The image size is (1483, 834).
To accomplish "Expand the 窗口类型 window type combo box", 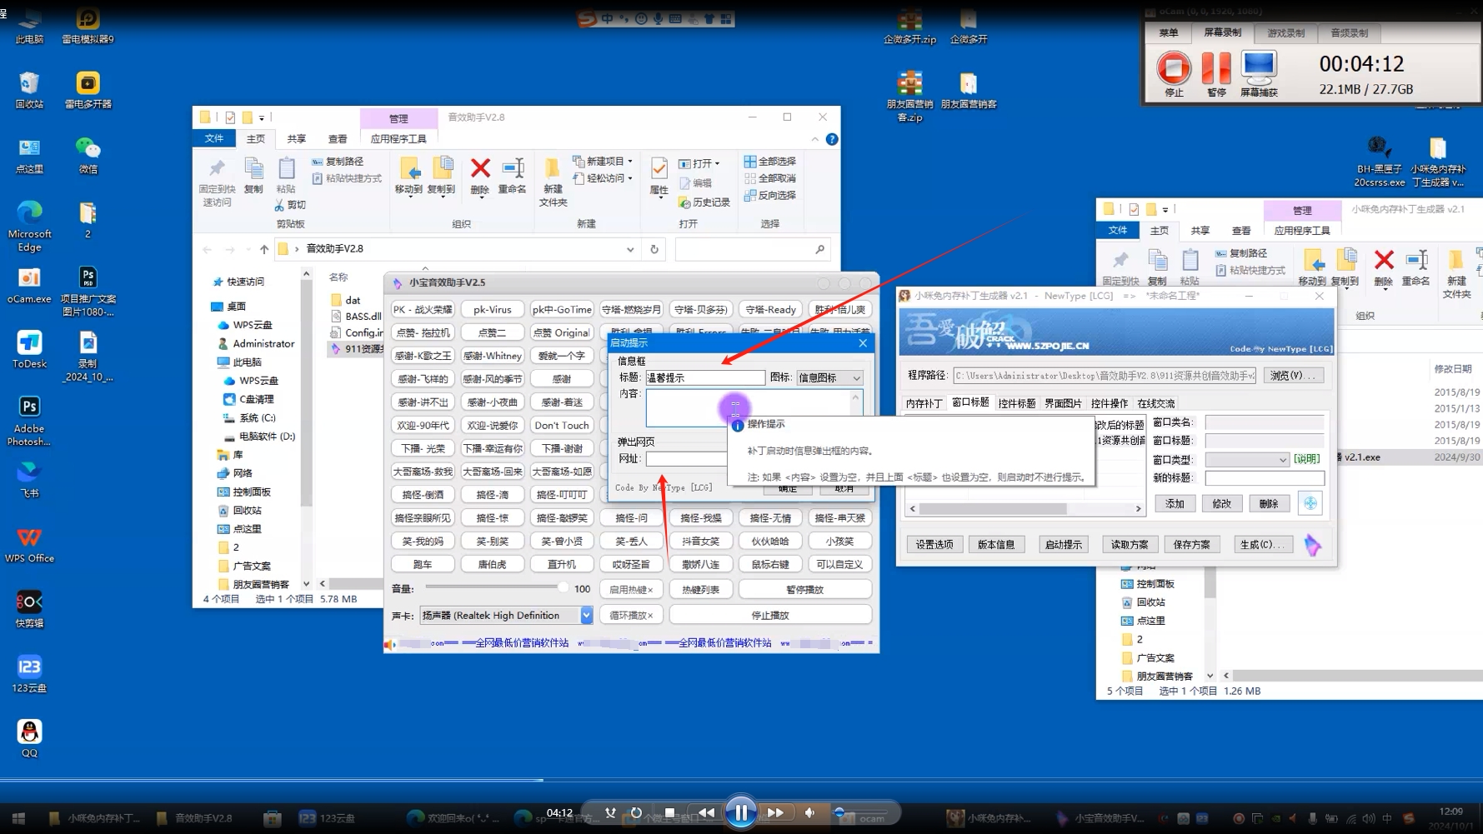I will [x=1281, y=459].
